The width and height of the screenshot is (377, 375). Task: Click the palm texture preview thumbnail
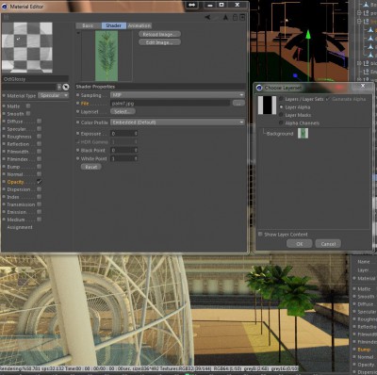[107, 56]
